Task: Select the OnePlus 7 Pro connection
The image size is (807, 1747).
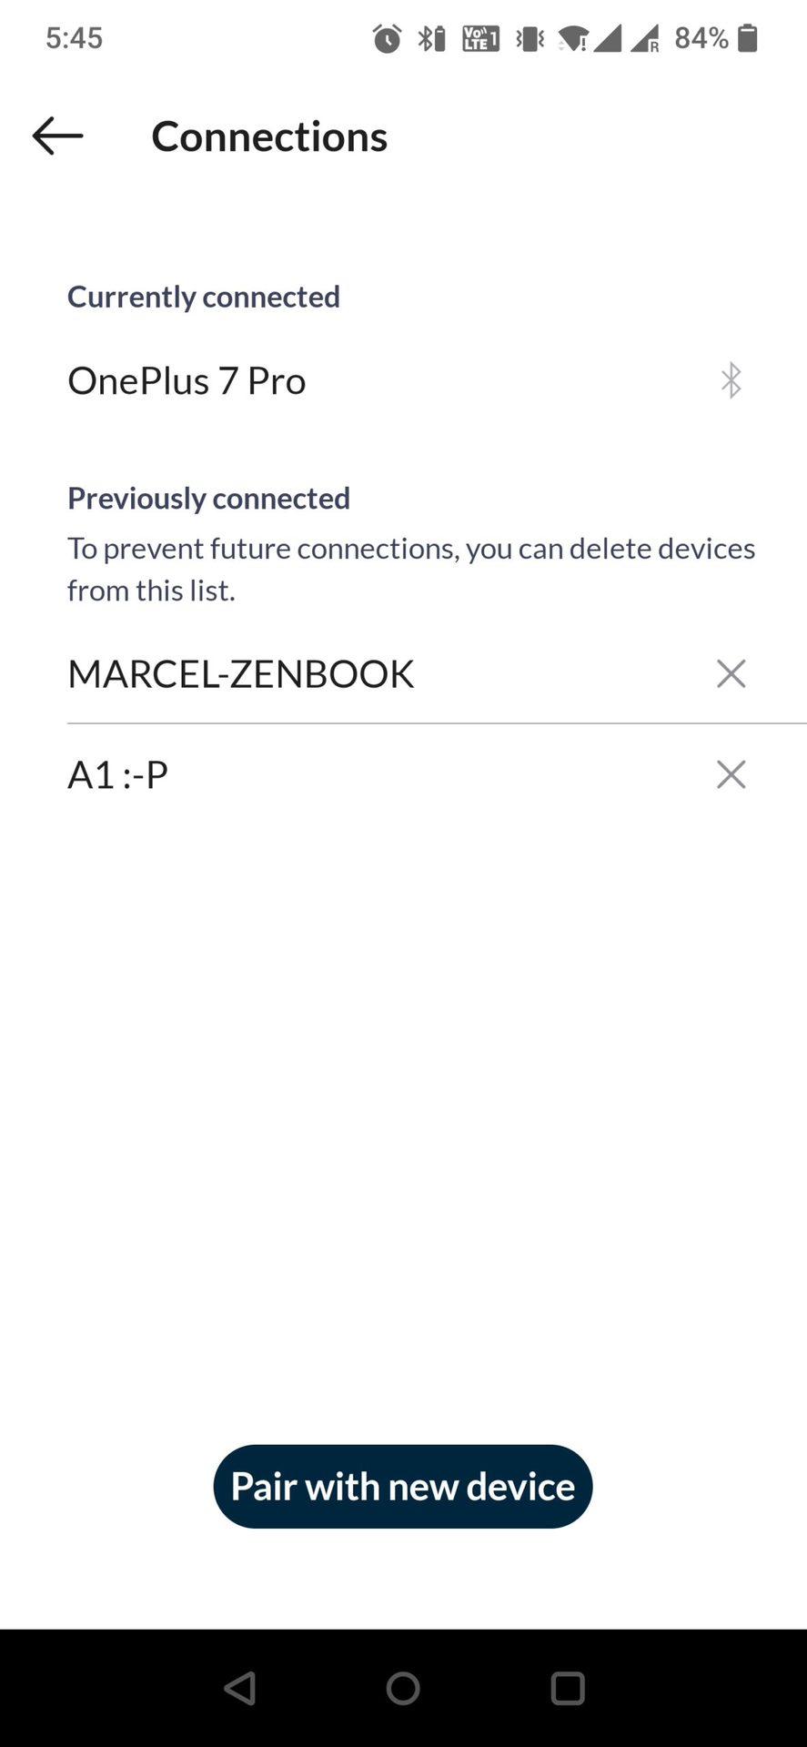Action: 187,380
